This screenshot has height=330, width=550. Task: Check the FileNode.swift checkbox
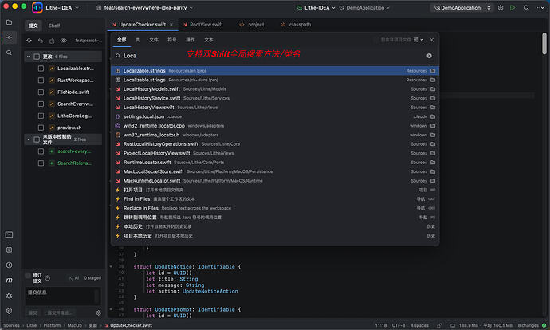41,92
